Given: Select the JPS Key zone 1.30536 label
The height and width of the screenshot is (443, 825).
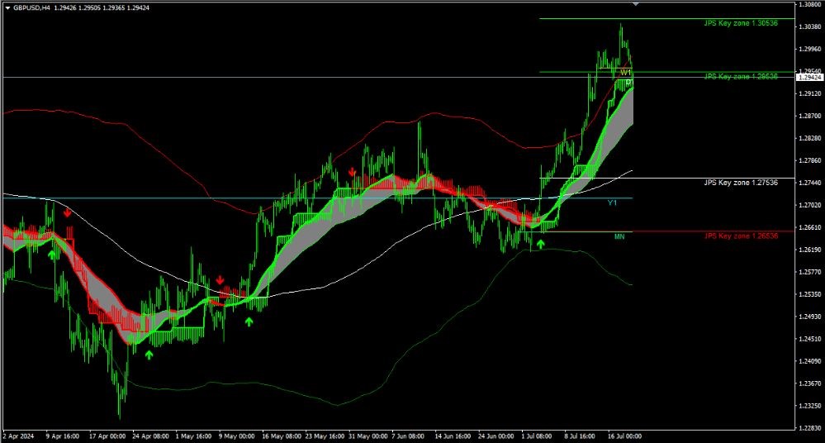Looking at the screenshot, I should [x=741, y=23].
